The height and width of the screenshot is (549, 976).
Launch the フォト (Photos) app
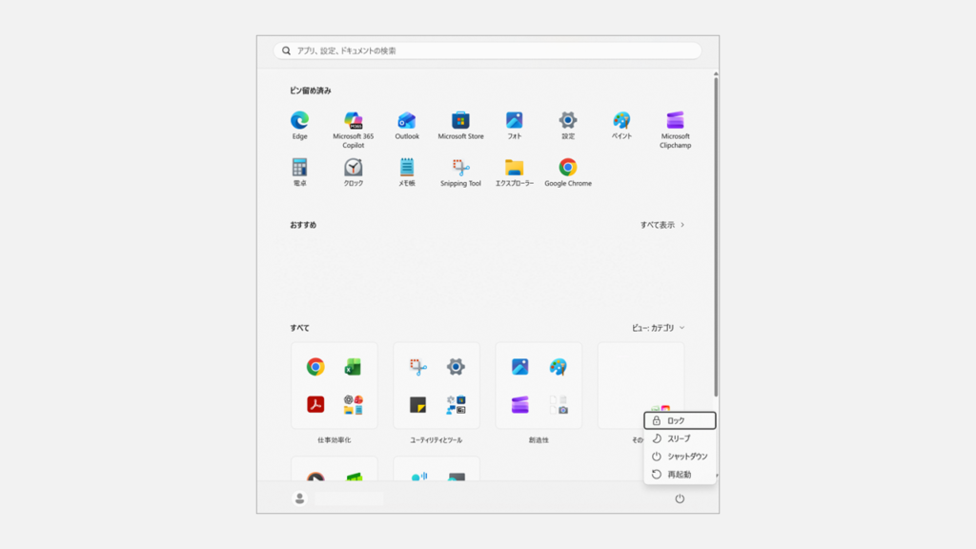coord(514,122)
